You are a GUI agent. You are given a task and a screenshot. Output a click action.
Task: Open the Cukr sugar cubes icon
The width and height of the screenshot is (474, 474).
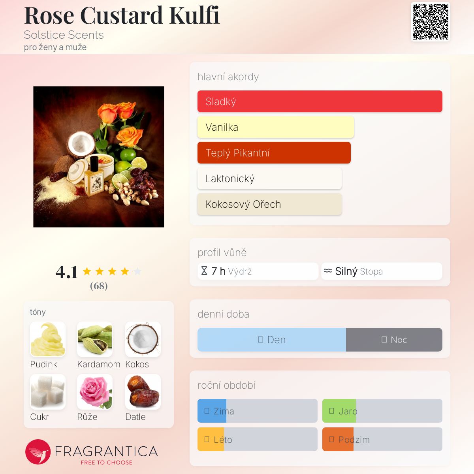(x=48, y=392)
